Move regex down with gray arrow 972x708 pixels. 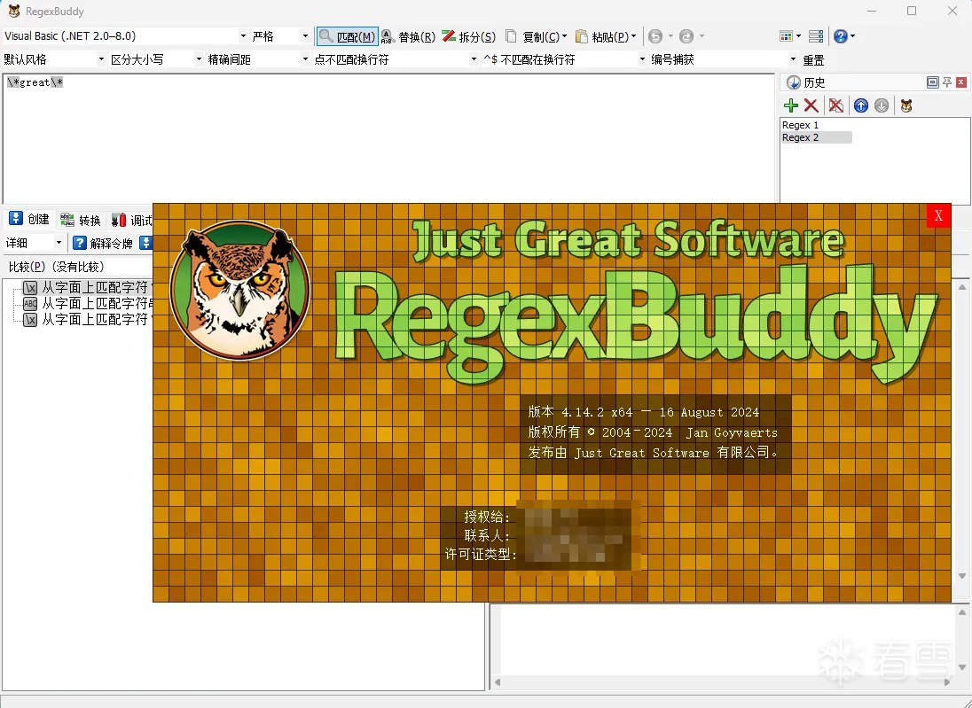882,105
